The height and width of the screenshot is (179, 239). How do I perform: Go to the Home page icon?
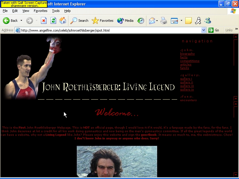click(63, 21)
